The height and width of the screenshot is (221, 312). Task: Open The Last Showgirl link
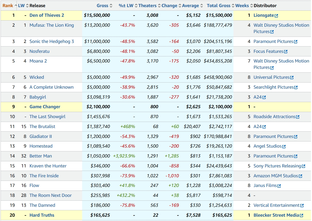pyautogui.click(x=47, y=117)
